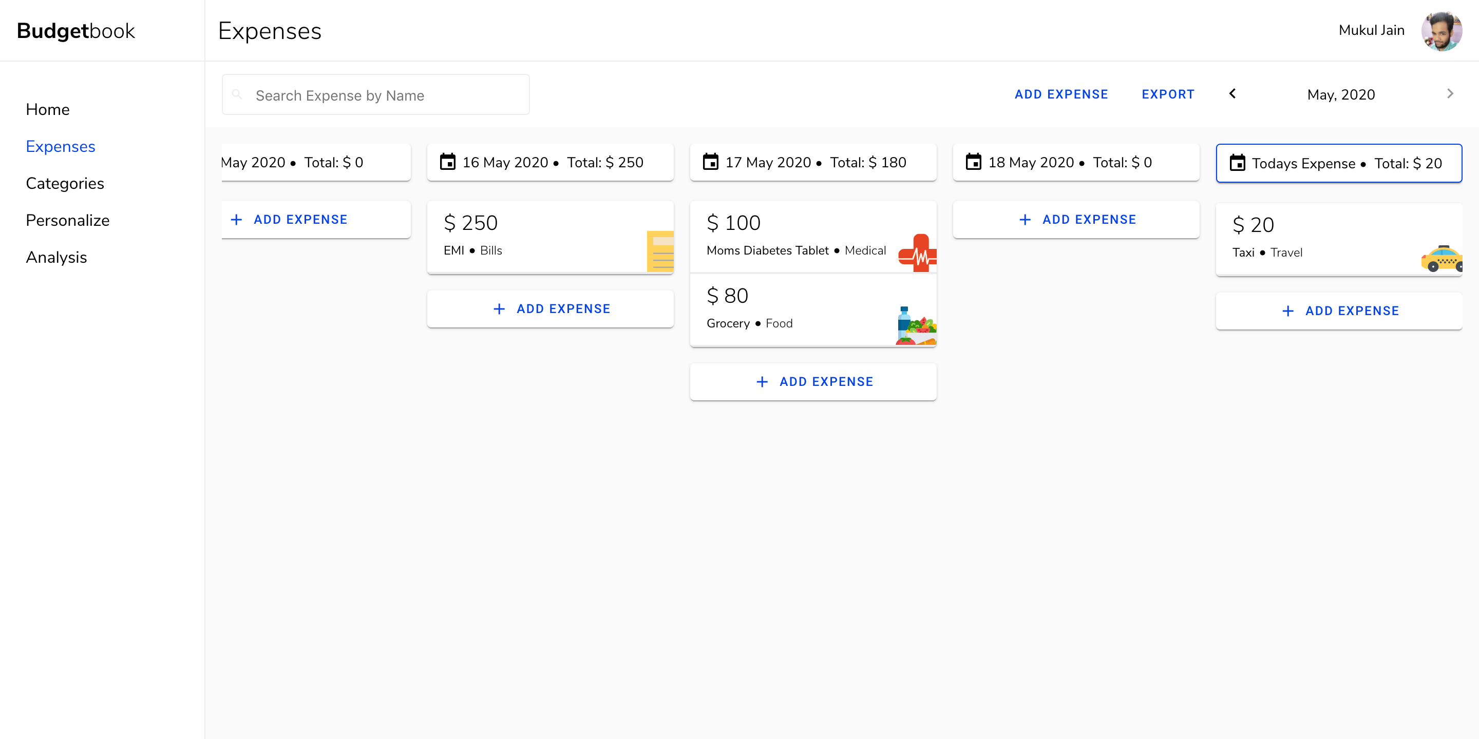Add expense under 18 May 2020 column

tap(1076, 220)
